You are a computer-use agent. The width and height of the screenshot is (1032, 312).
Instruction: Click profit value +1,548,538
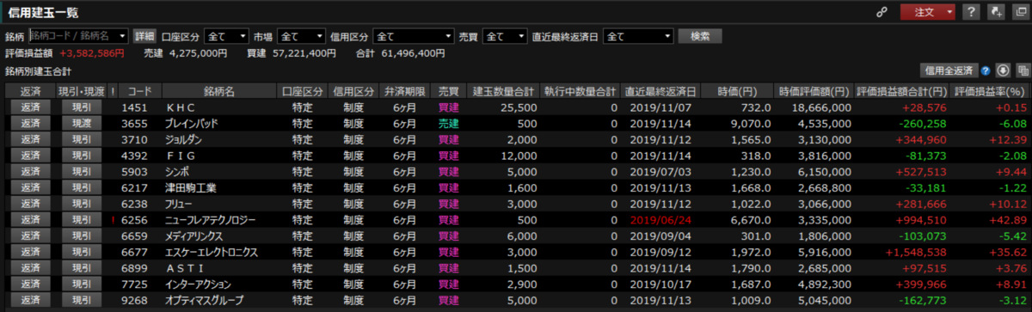[915, 252]
